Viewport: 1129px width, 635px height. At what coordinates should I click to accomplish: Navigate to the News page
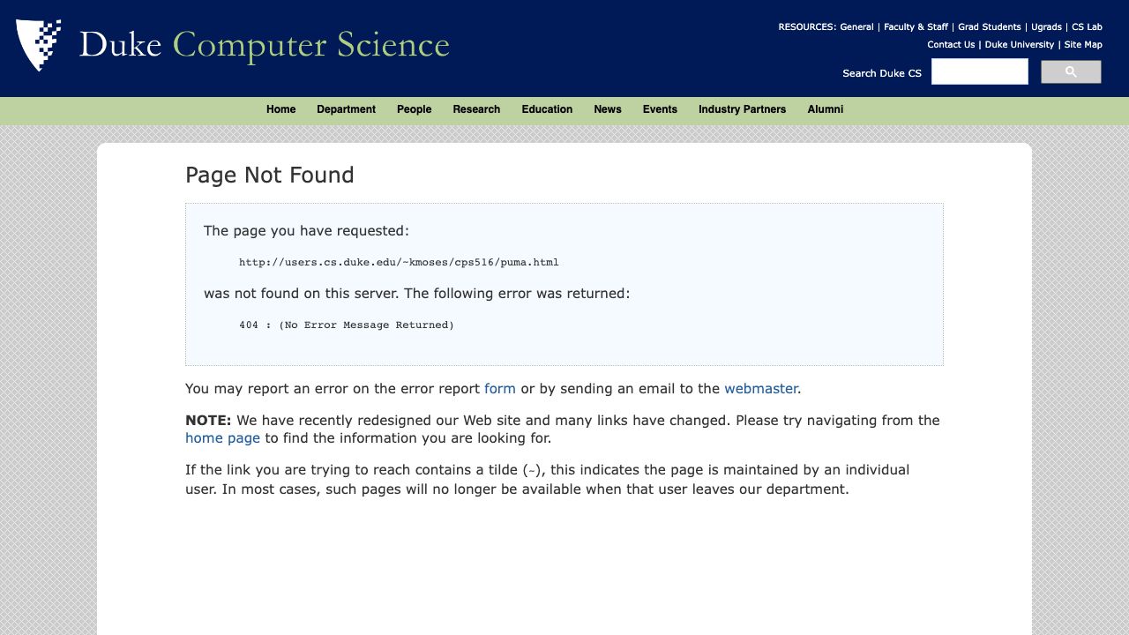point(607,109)
